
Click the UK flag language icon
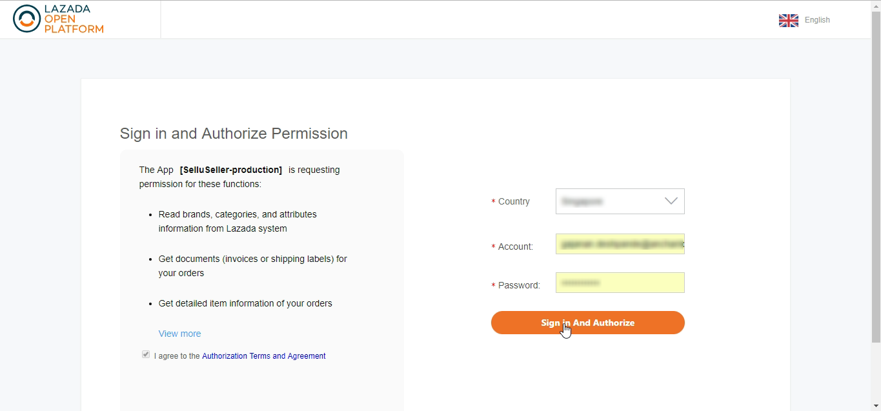(788, 20)
